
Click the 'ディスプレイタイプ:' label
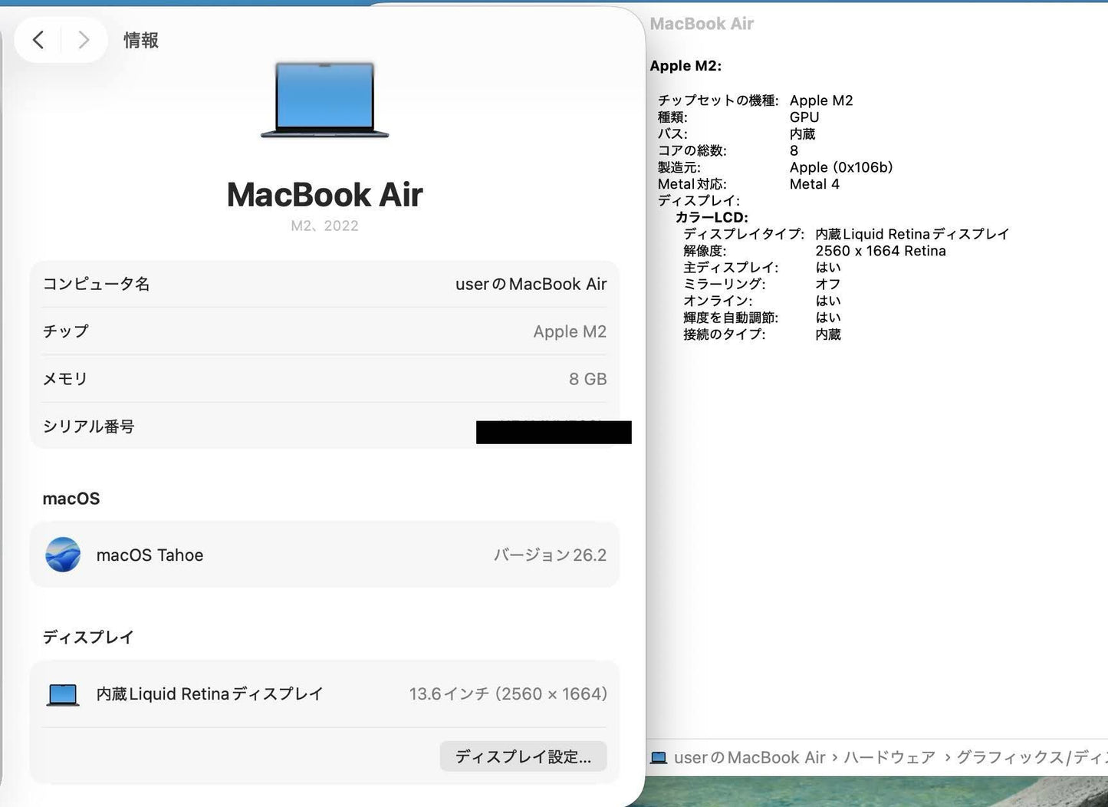(744, 234)
